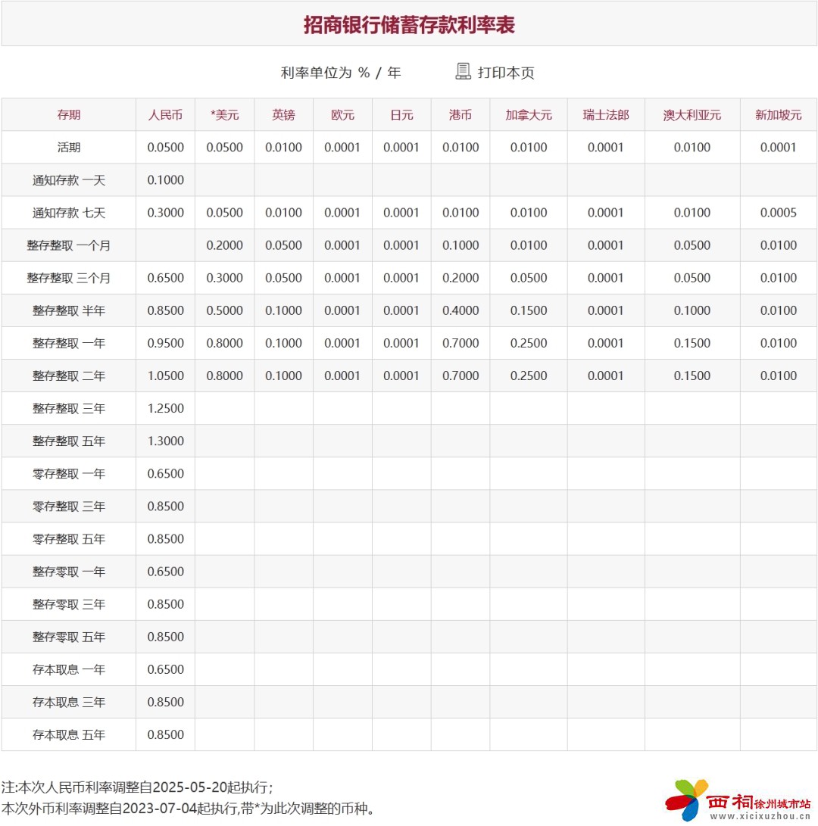Click the 招商银行储蓄存款利率表 title
Screen dimensions: 818x826
point(409,25)
